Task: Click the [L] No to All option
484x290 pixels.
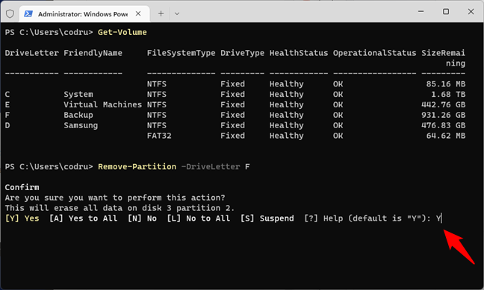Action: (x=199, y=218)
